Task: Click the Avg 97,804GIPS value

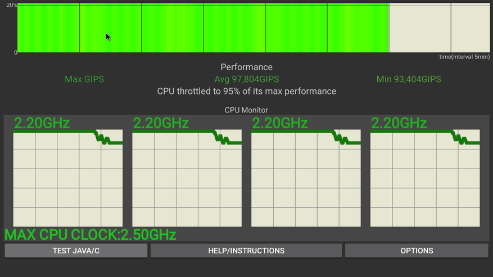Action: click(246, 79)
